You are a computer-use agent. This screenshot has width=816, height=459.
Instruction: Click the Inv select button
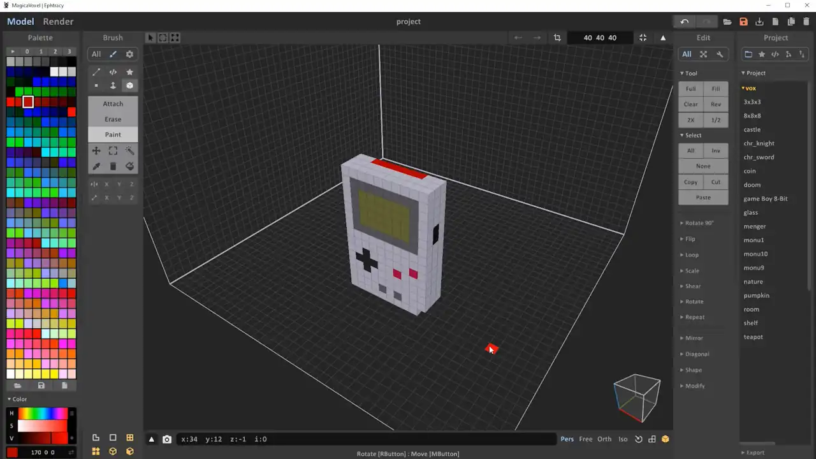[716, 150]
